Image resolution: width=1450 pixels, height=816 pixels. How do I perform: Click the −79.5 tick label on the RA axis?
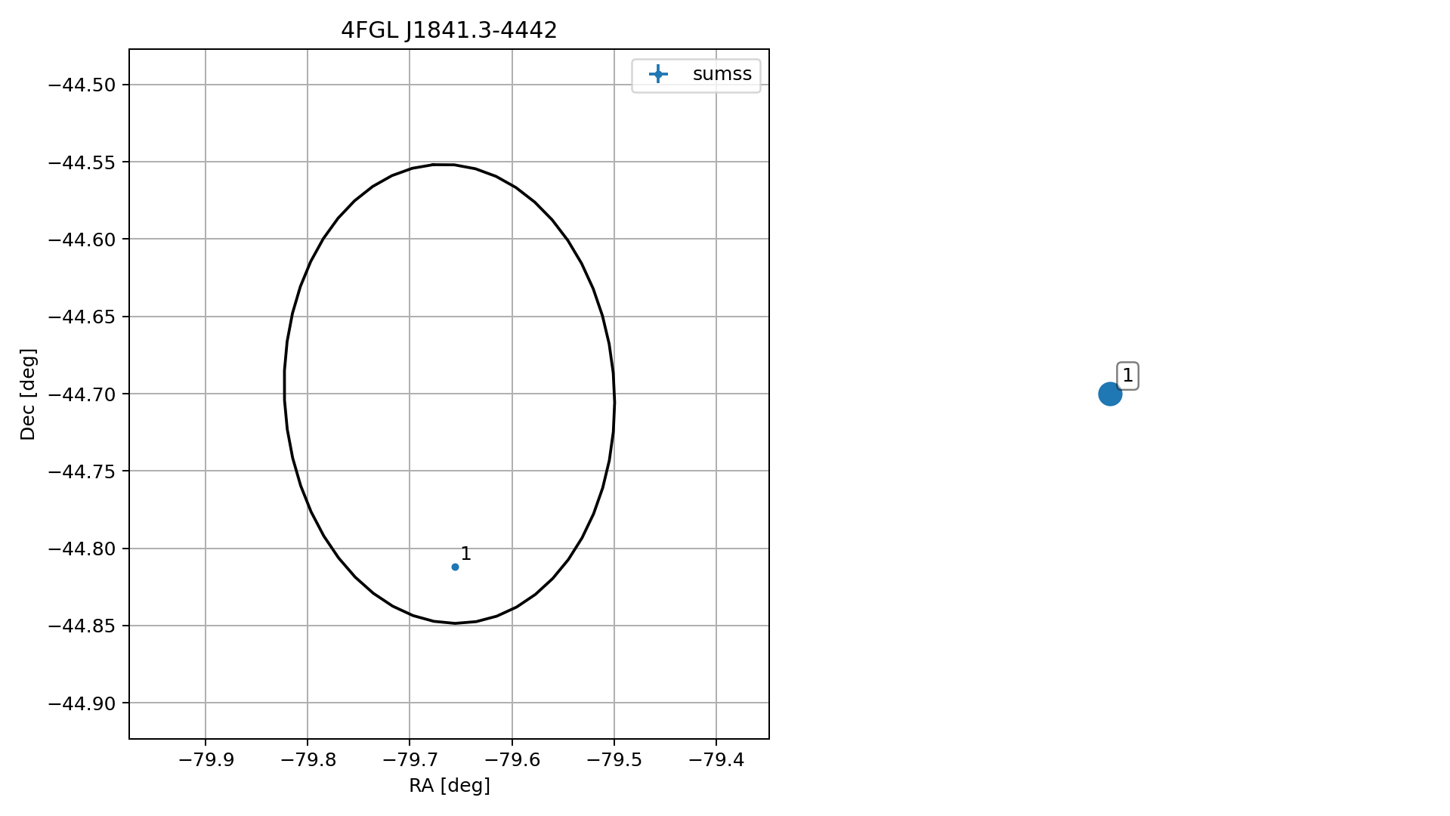(x=614, y=760)
